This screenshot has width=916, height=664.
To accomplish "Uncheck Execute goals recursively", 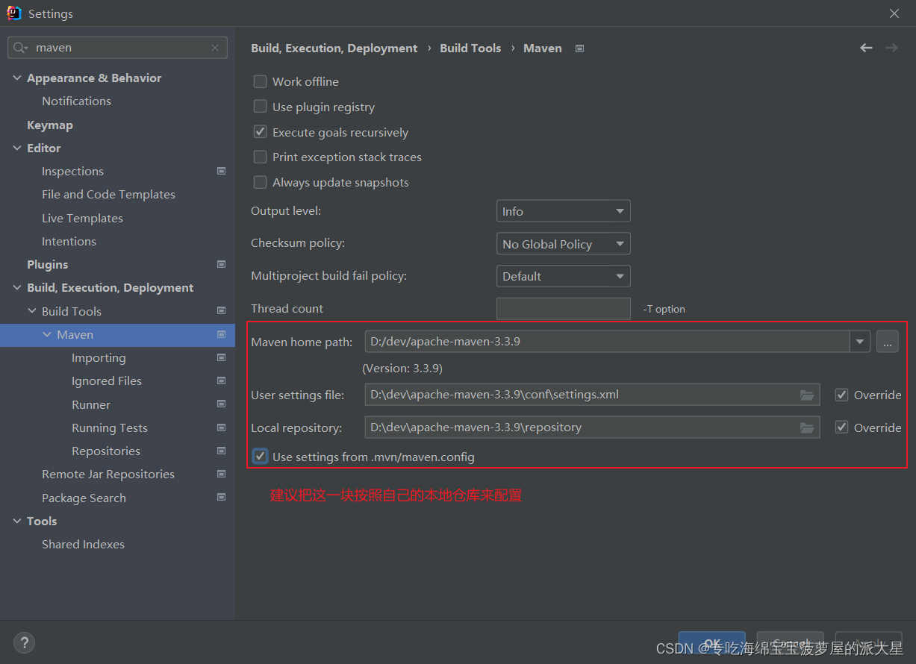I will 260,132.
